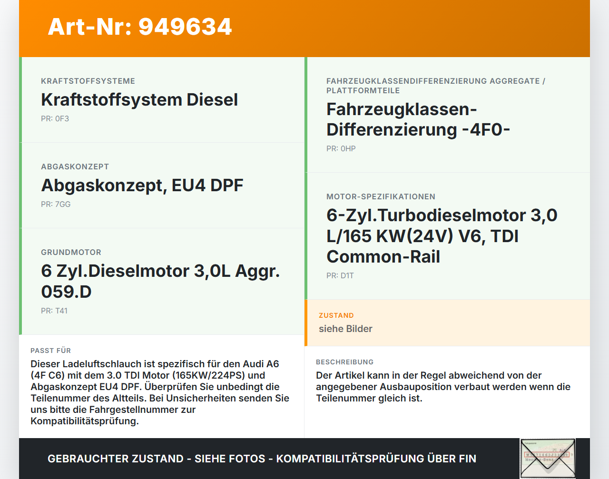The image size is (609, 479).
Task: Open the Zustand 'siehe Bilder' notice
Action: click(346, 329)
